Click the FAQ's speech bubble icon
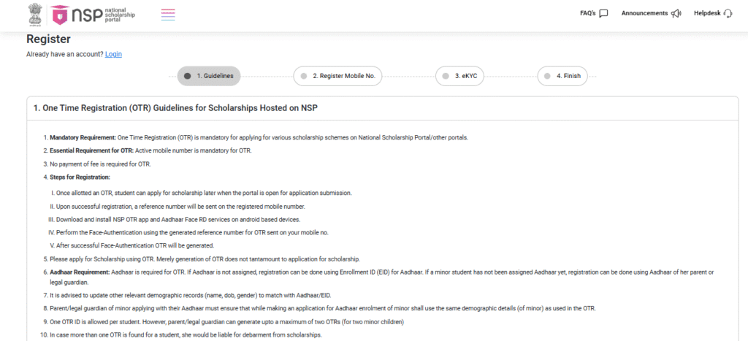Viewport: 748px width, 341px height. (603, 13)
